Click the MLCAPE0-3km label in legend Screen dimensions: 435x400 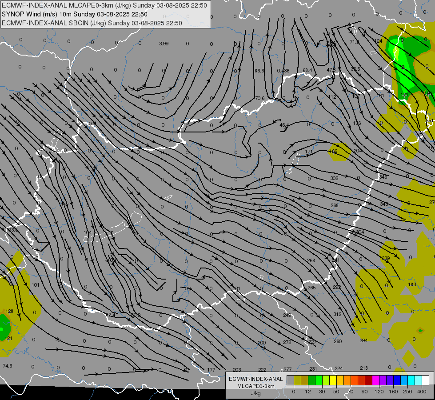click(x=256, y=386)
